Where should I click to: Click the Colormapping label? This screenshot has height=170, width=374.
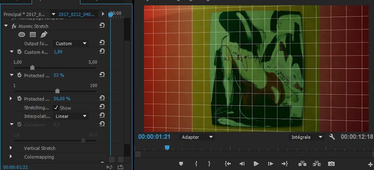[x=39, y=157]
